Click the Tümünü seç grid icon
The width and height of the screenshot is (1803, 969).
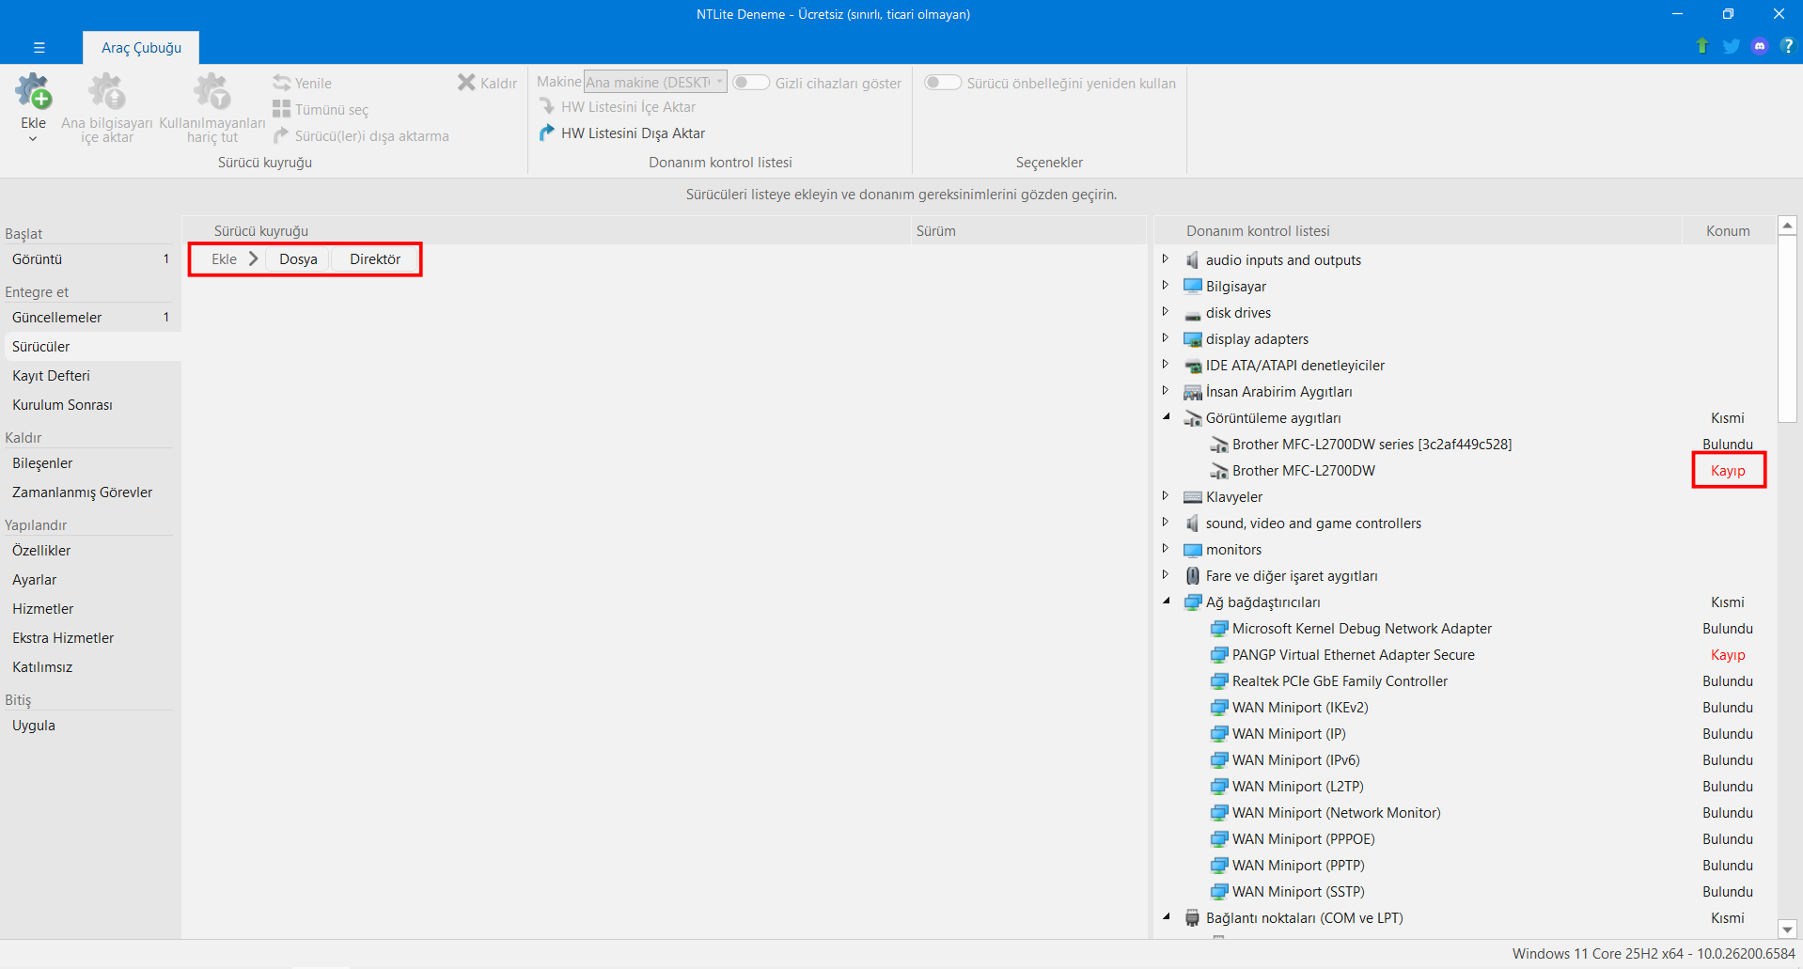point(281,109)
